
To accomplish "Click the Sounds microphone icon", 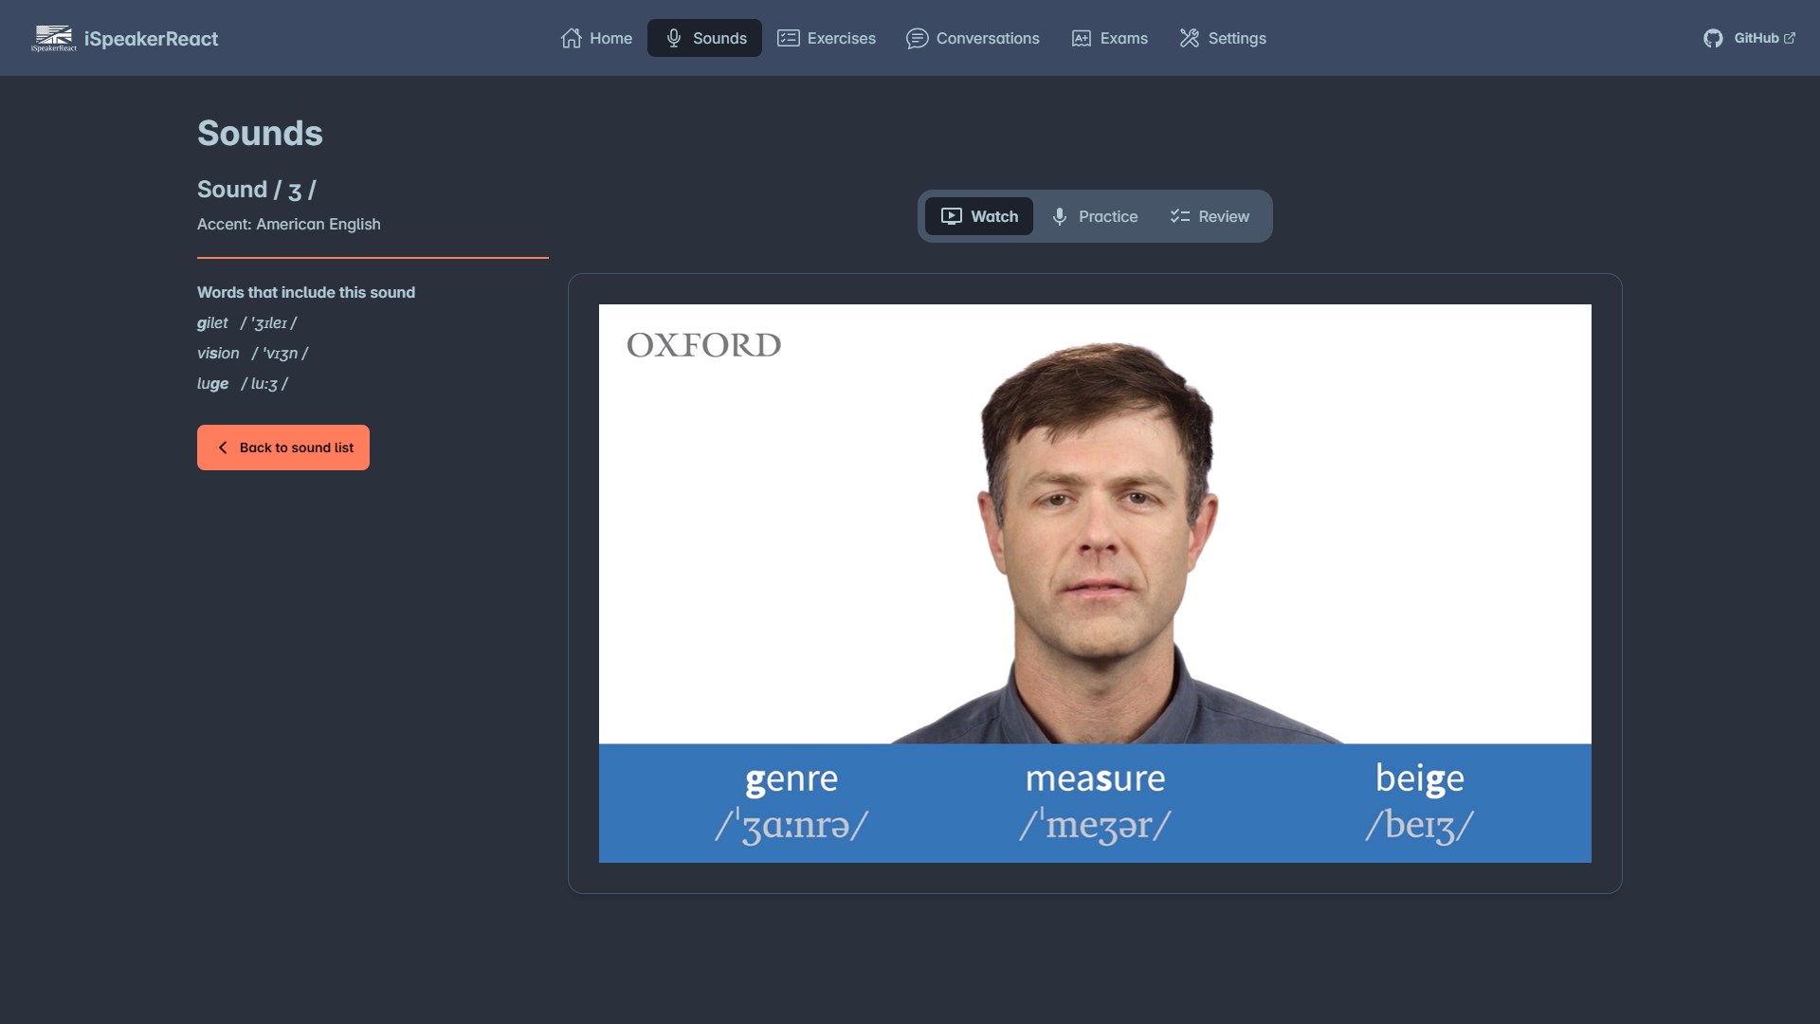I will (673, 38).
